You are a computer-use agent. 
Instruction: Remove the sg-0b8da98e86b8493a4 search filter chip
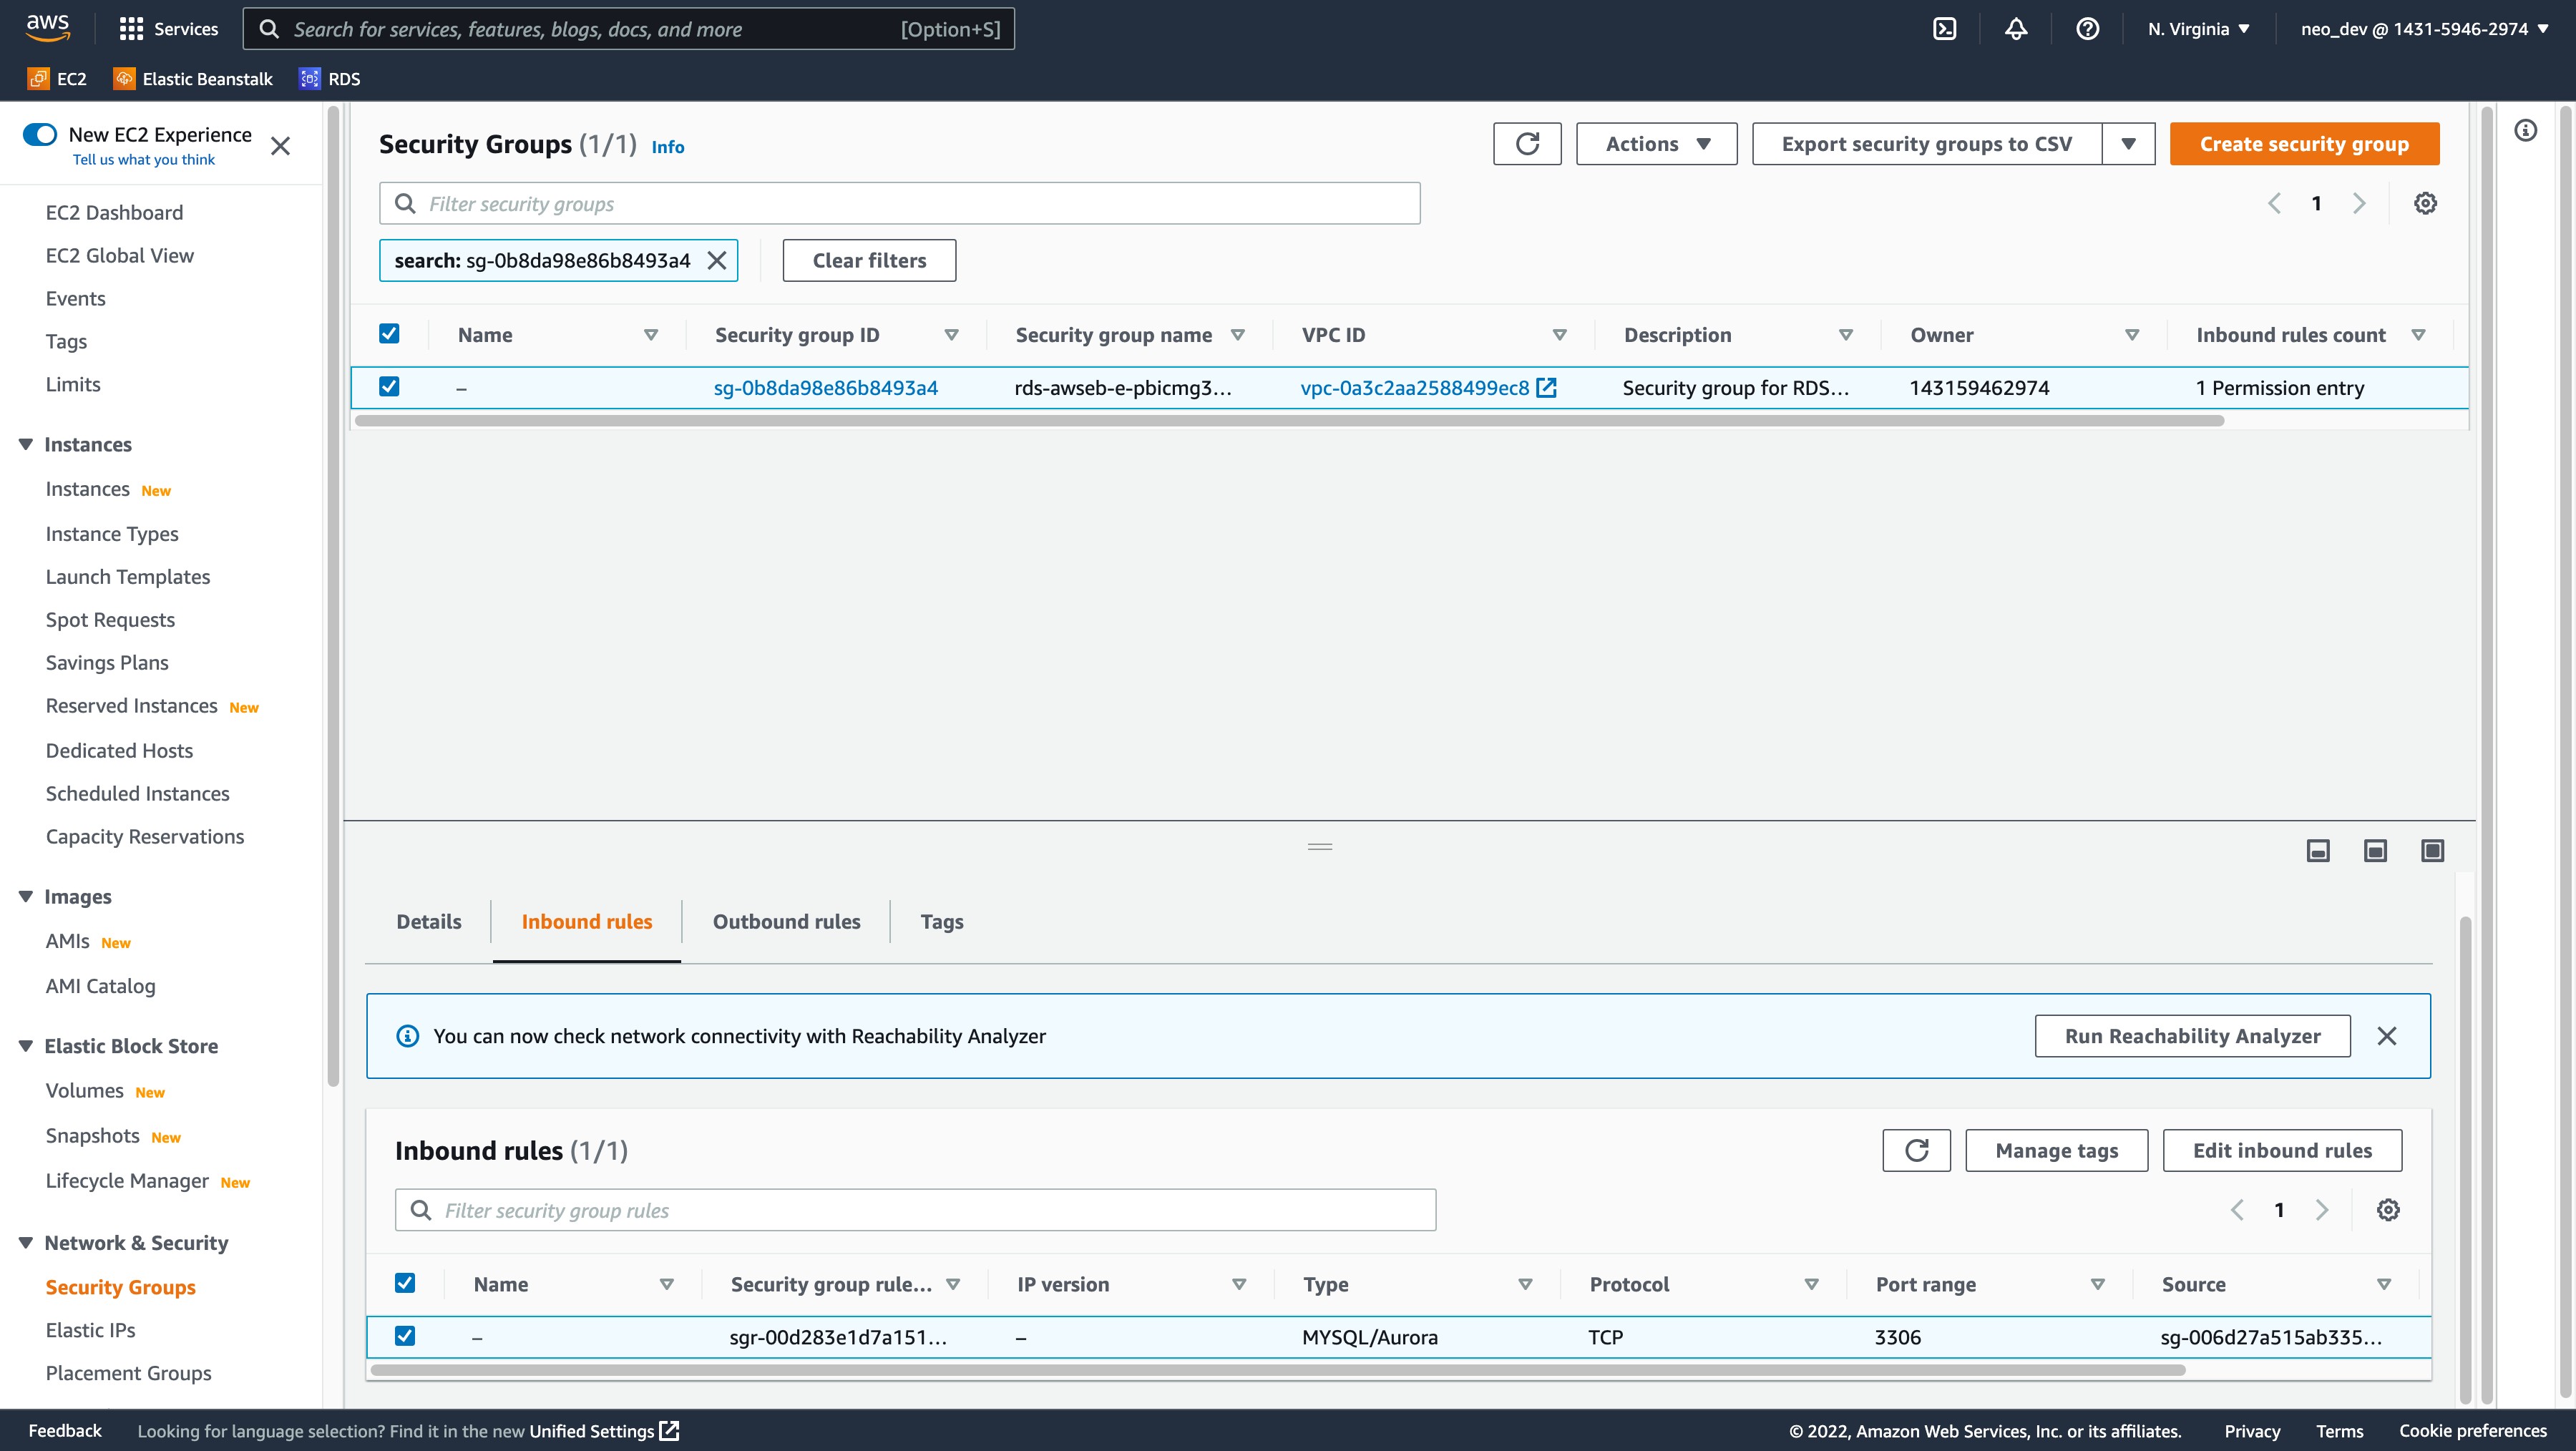717,260
